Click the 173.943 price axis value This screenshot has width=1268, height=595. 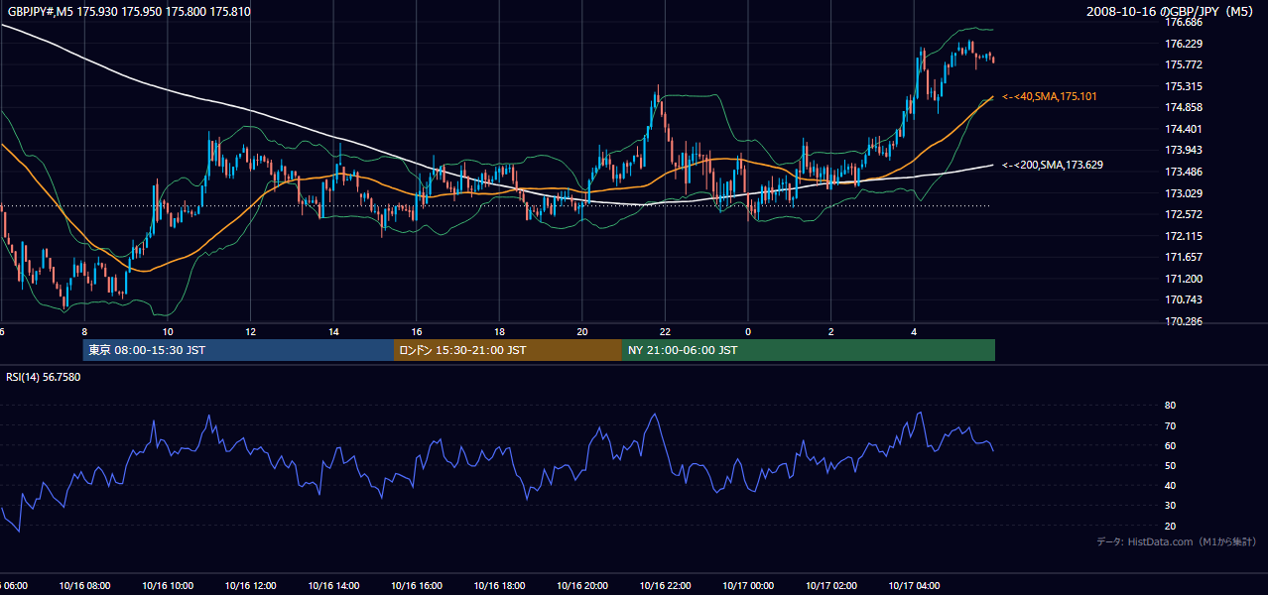point(1184,150)
